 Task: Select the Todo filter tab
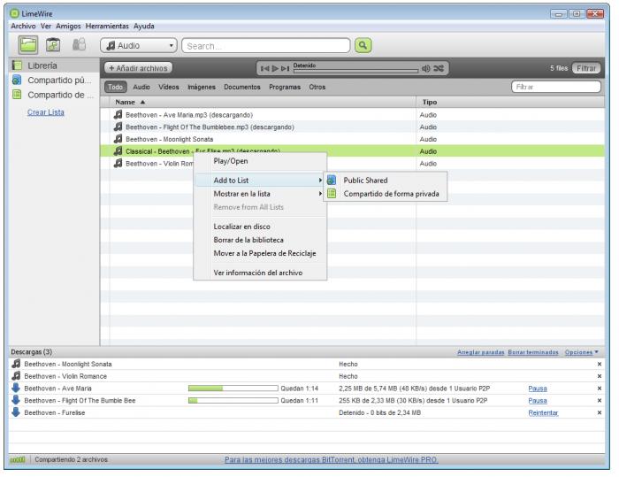coord(115,87)
